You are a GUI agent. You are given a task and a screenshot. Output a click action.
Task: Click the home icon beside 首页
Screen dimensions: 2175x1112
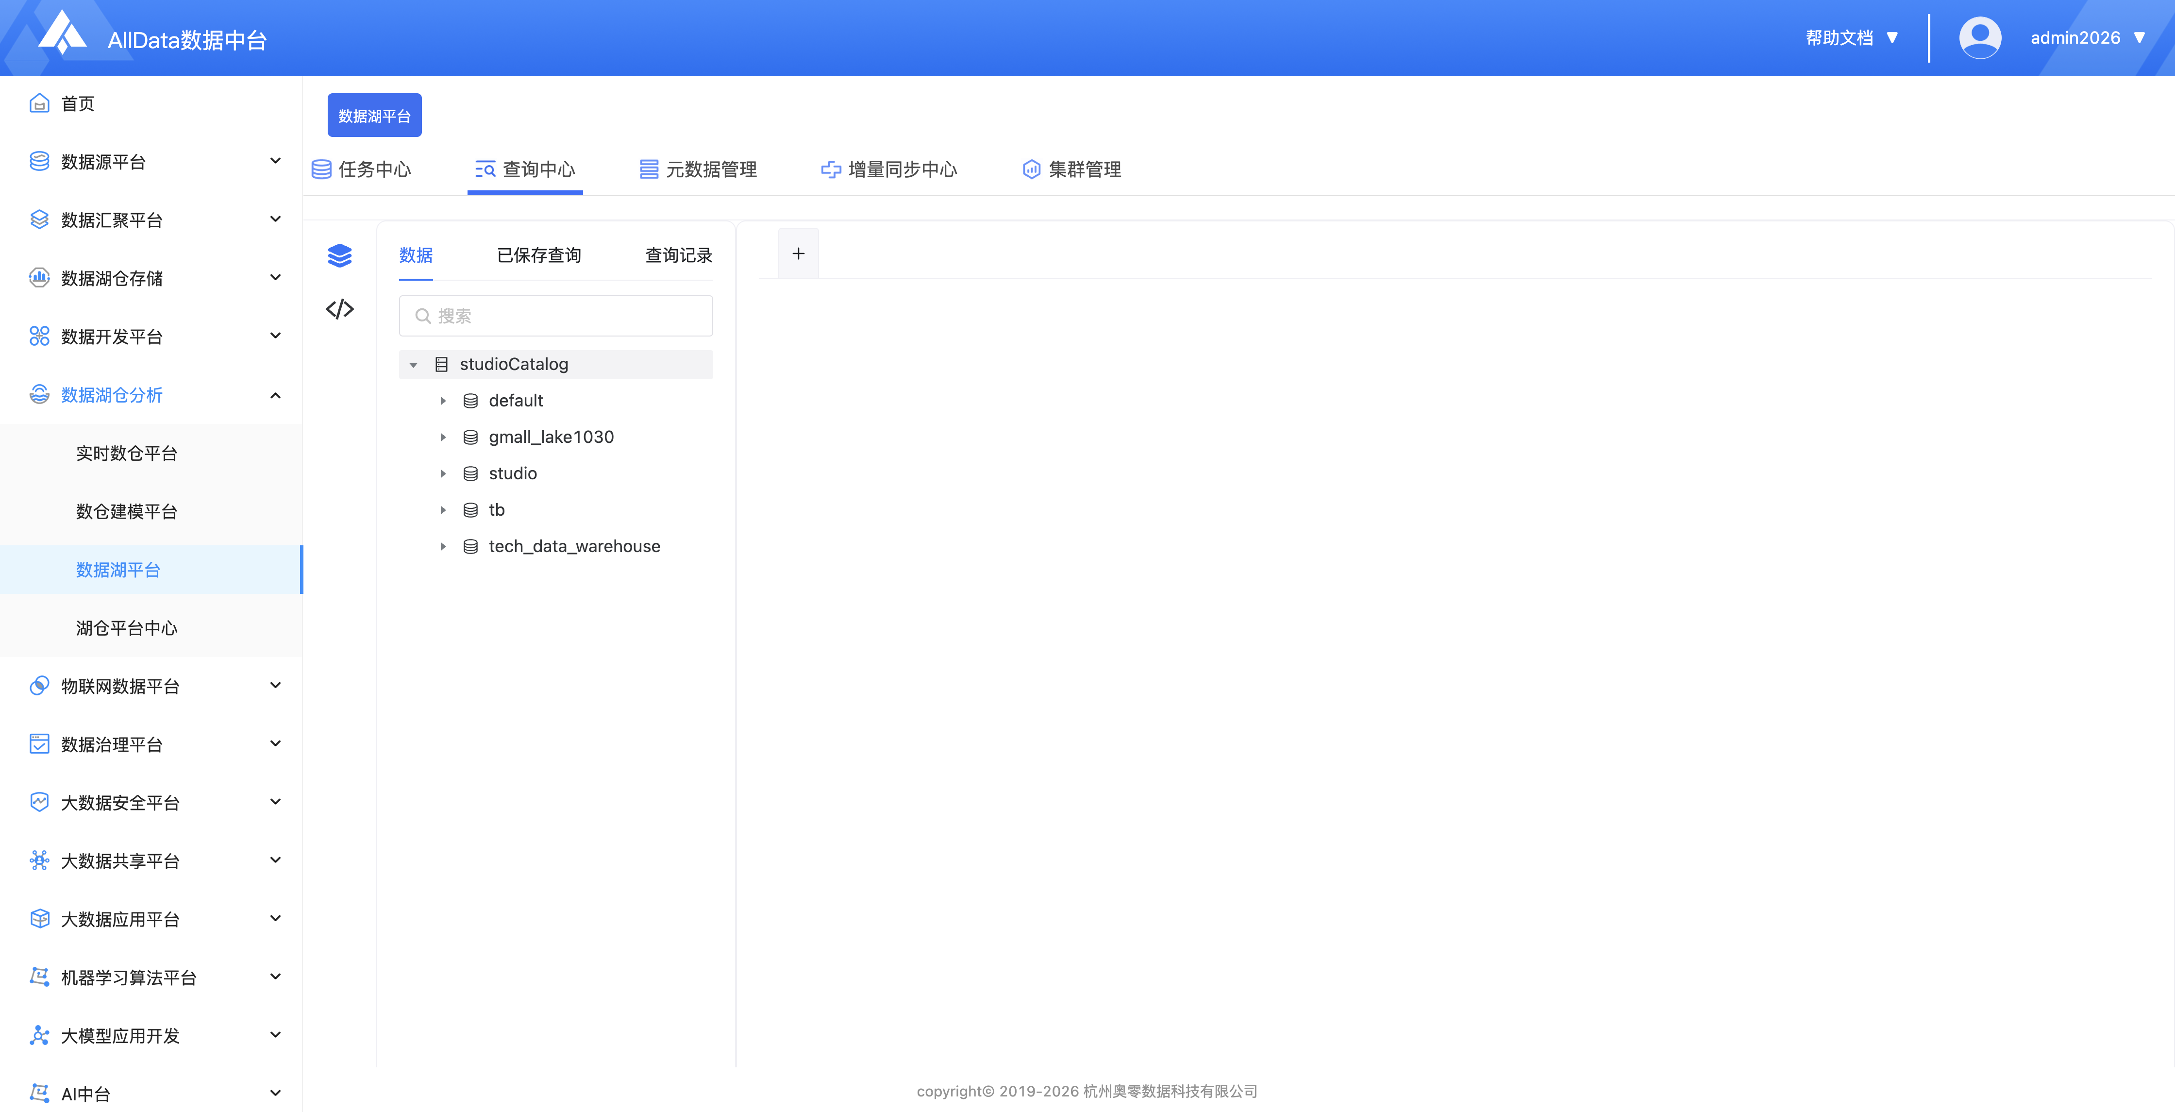pos(39,103)
